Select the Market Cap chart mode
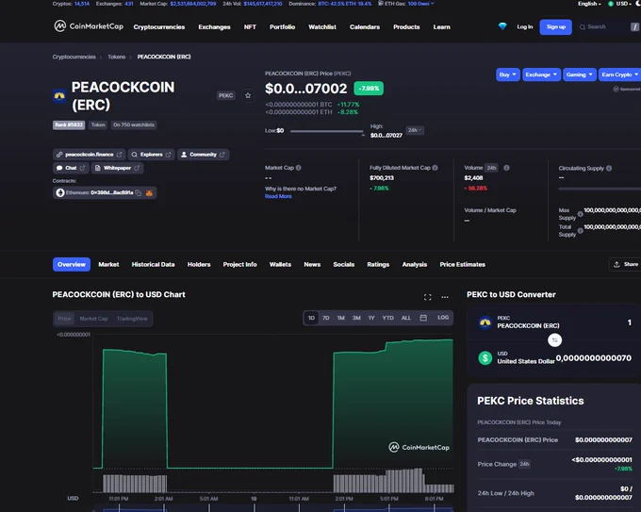Image resolution: width=641 pixels, height=512 pixels. click(93, 319)
